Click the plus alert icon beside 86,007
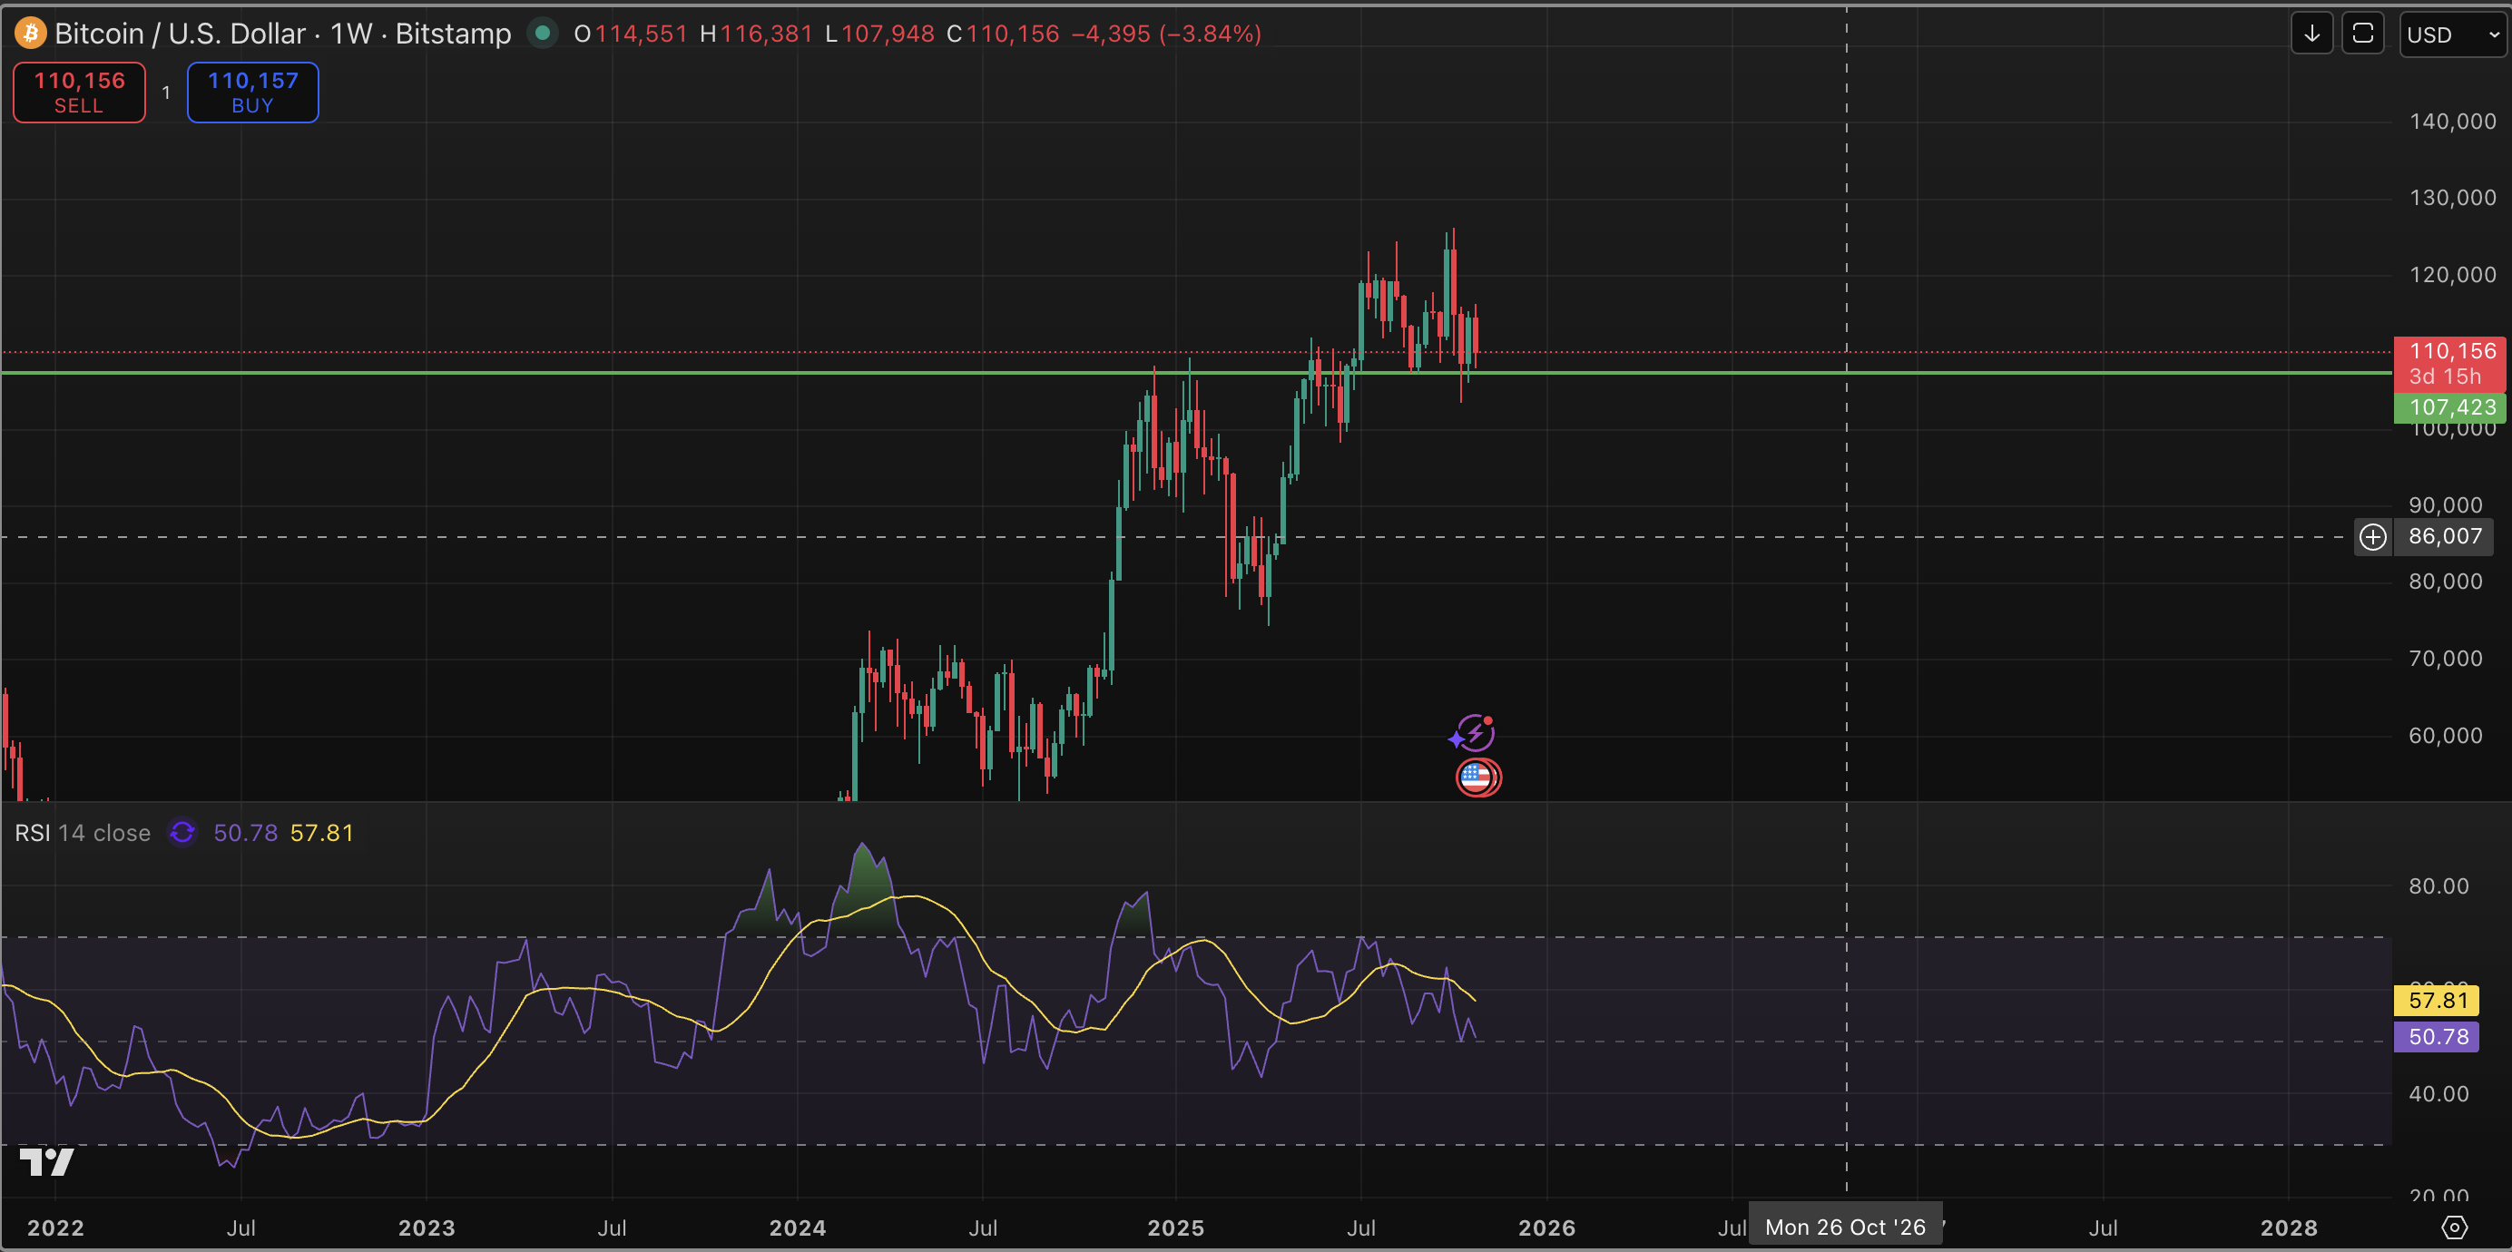This screenshot has width=2512, height=1252. coord(2373,536)
